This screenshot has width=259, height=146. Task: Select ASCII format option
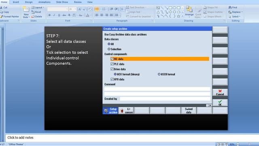(x=159, y=74)
